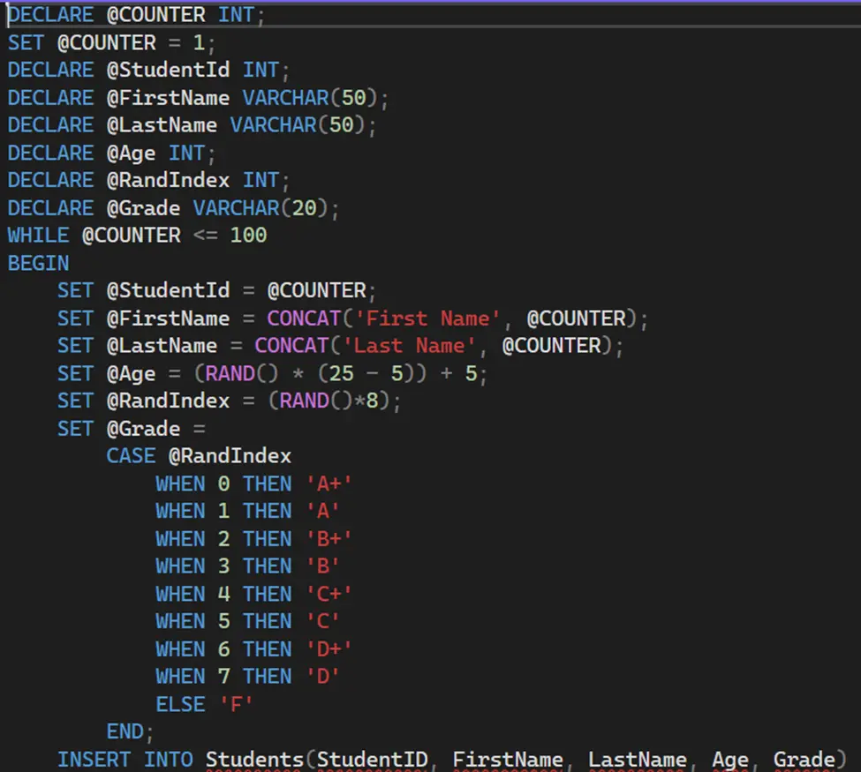The height and width of the screenshot is (772, 861).
Task: Click the Students table name in INSERT INTO
Action: (254, 760)
